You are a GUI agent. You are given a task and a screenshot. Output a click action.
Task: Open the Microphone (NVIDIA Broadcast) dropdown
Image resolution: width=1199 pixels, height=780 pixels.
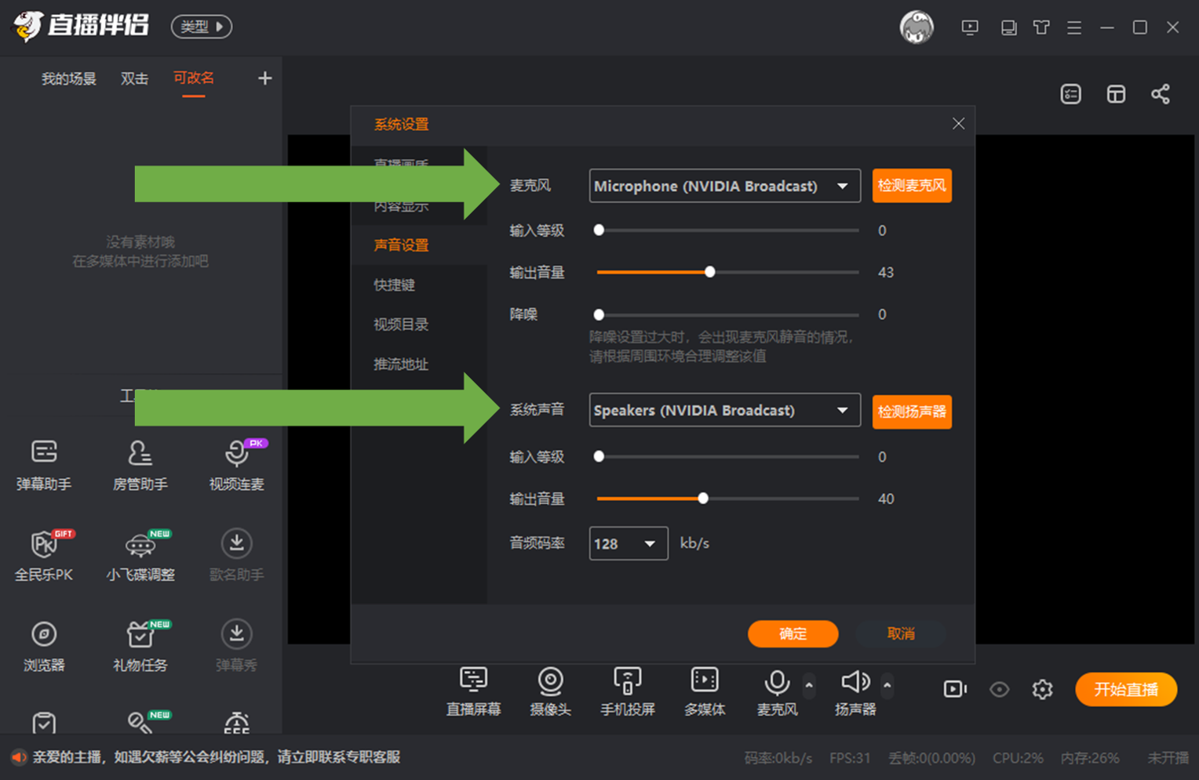723,186
